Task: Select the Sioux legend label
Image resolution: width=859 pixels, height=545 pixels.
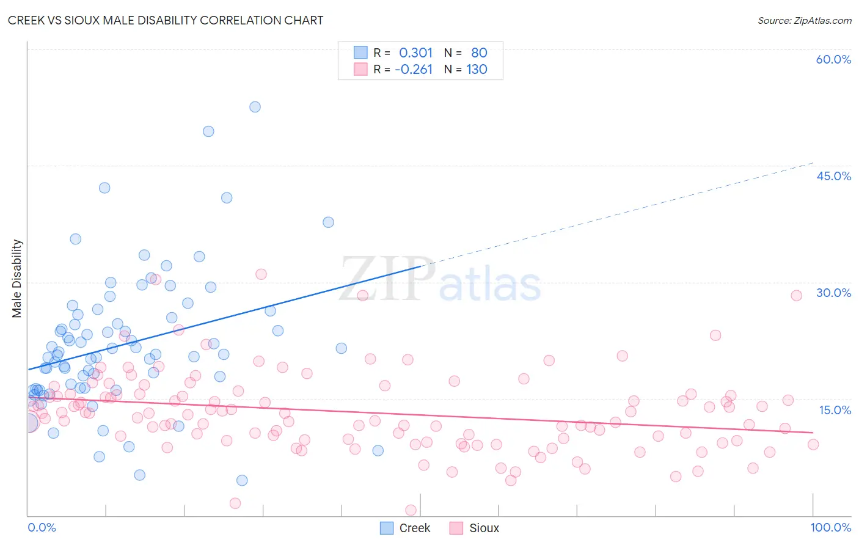Action: pos(484,528)
